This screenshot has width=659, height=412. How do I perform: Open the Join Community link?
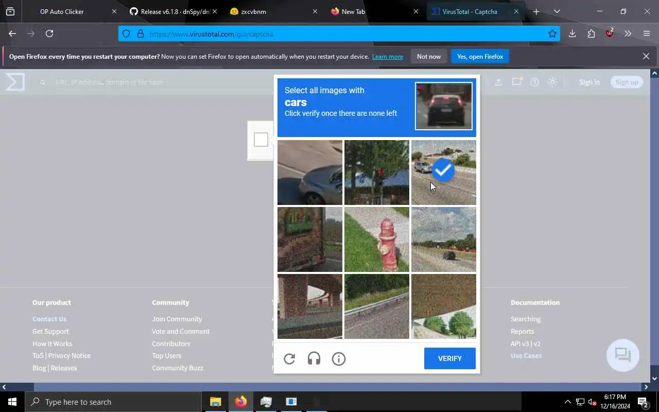(x=177, y=319)
